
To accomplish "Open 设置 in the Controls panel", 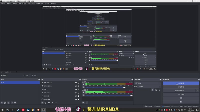I will tap(181, 98).
